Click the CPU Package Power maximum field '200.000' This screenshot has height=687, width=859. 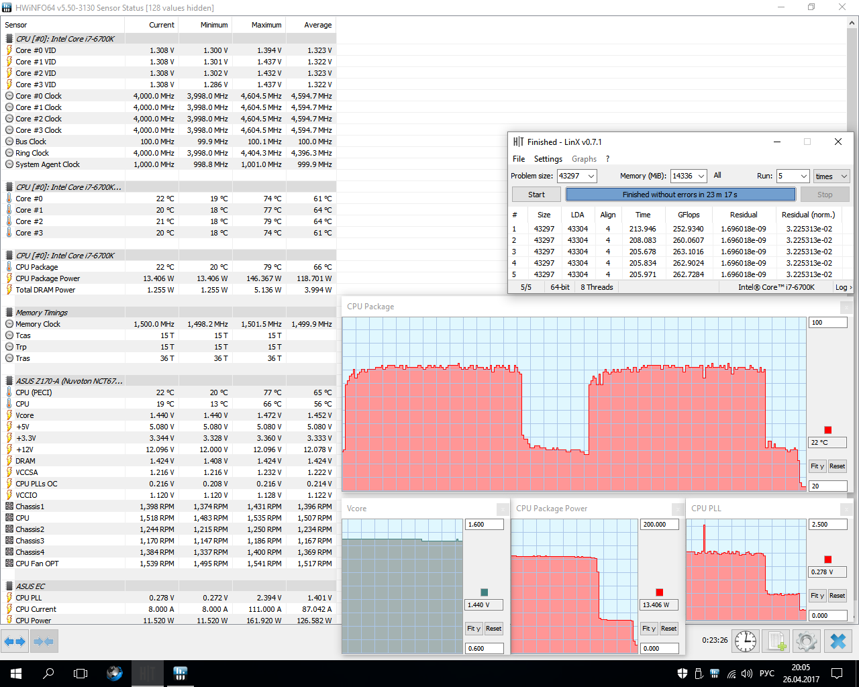point(659,525)
